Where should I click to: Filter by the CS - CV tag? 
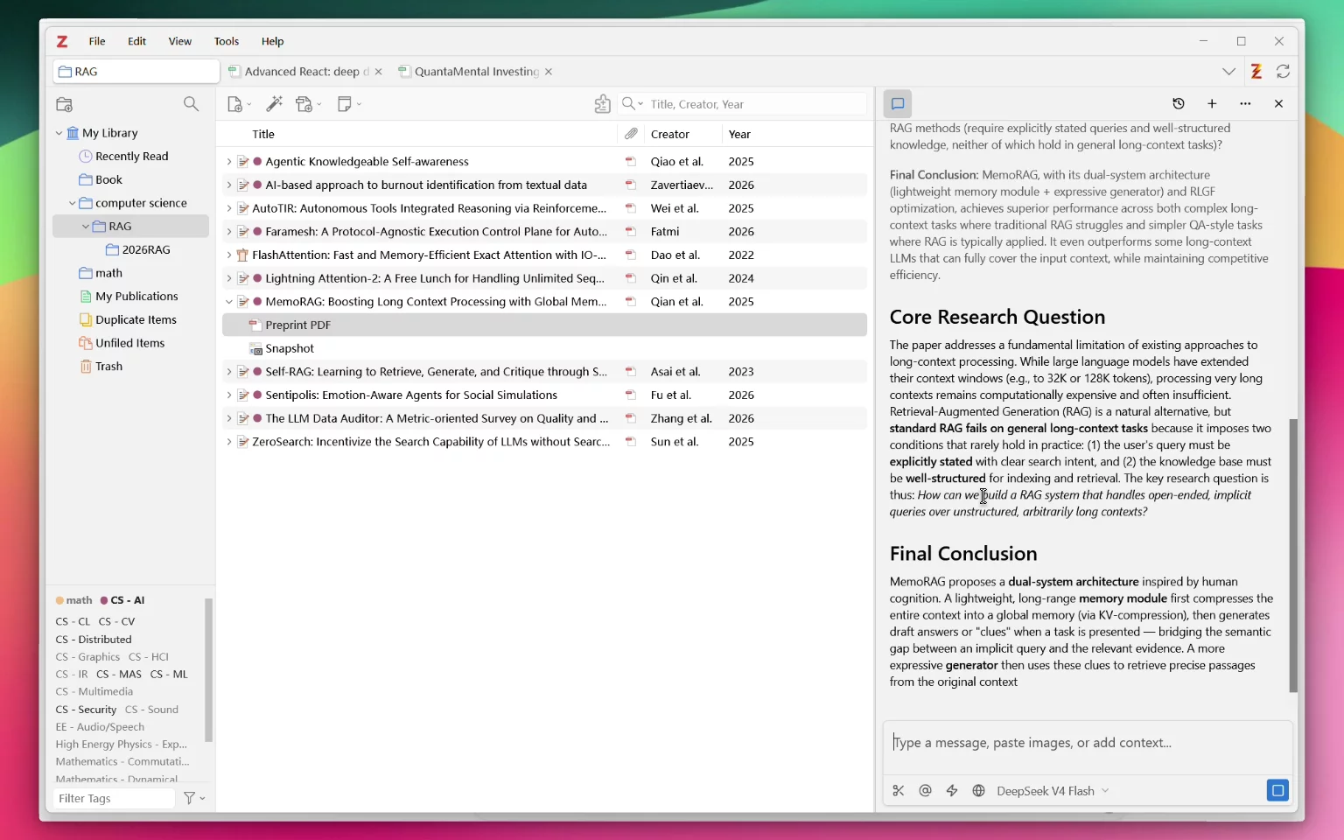pos(116,622)
